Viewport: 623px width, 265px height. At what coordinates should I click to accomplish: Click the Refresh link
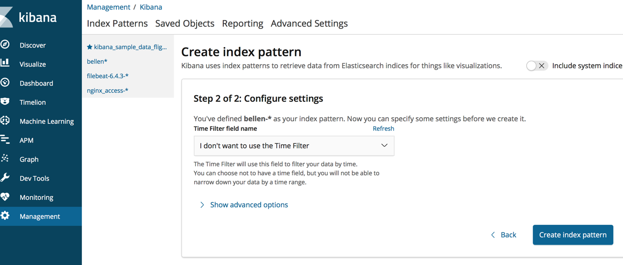(383, 129)
